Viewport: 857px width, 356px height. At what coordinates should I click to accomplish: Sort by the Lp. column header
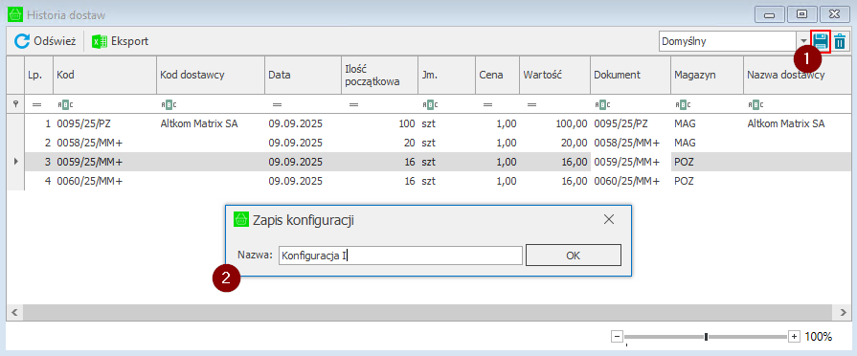[x=38, y=75]
